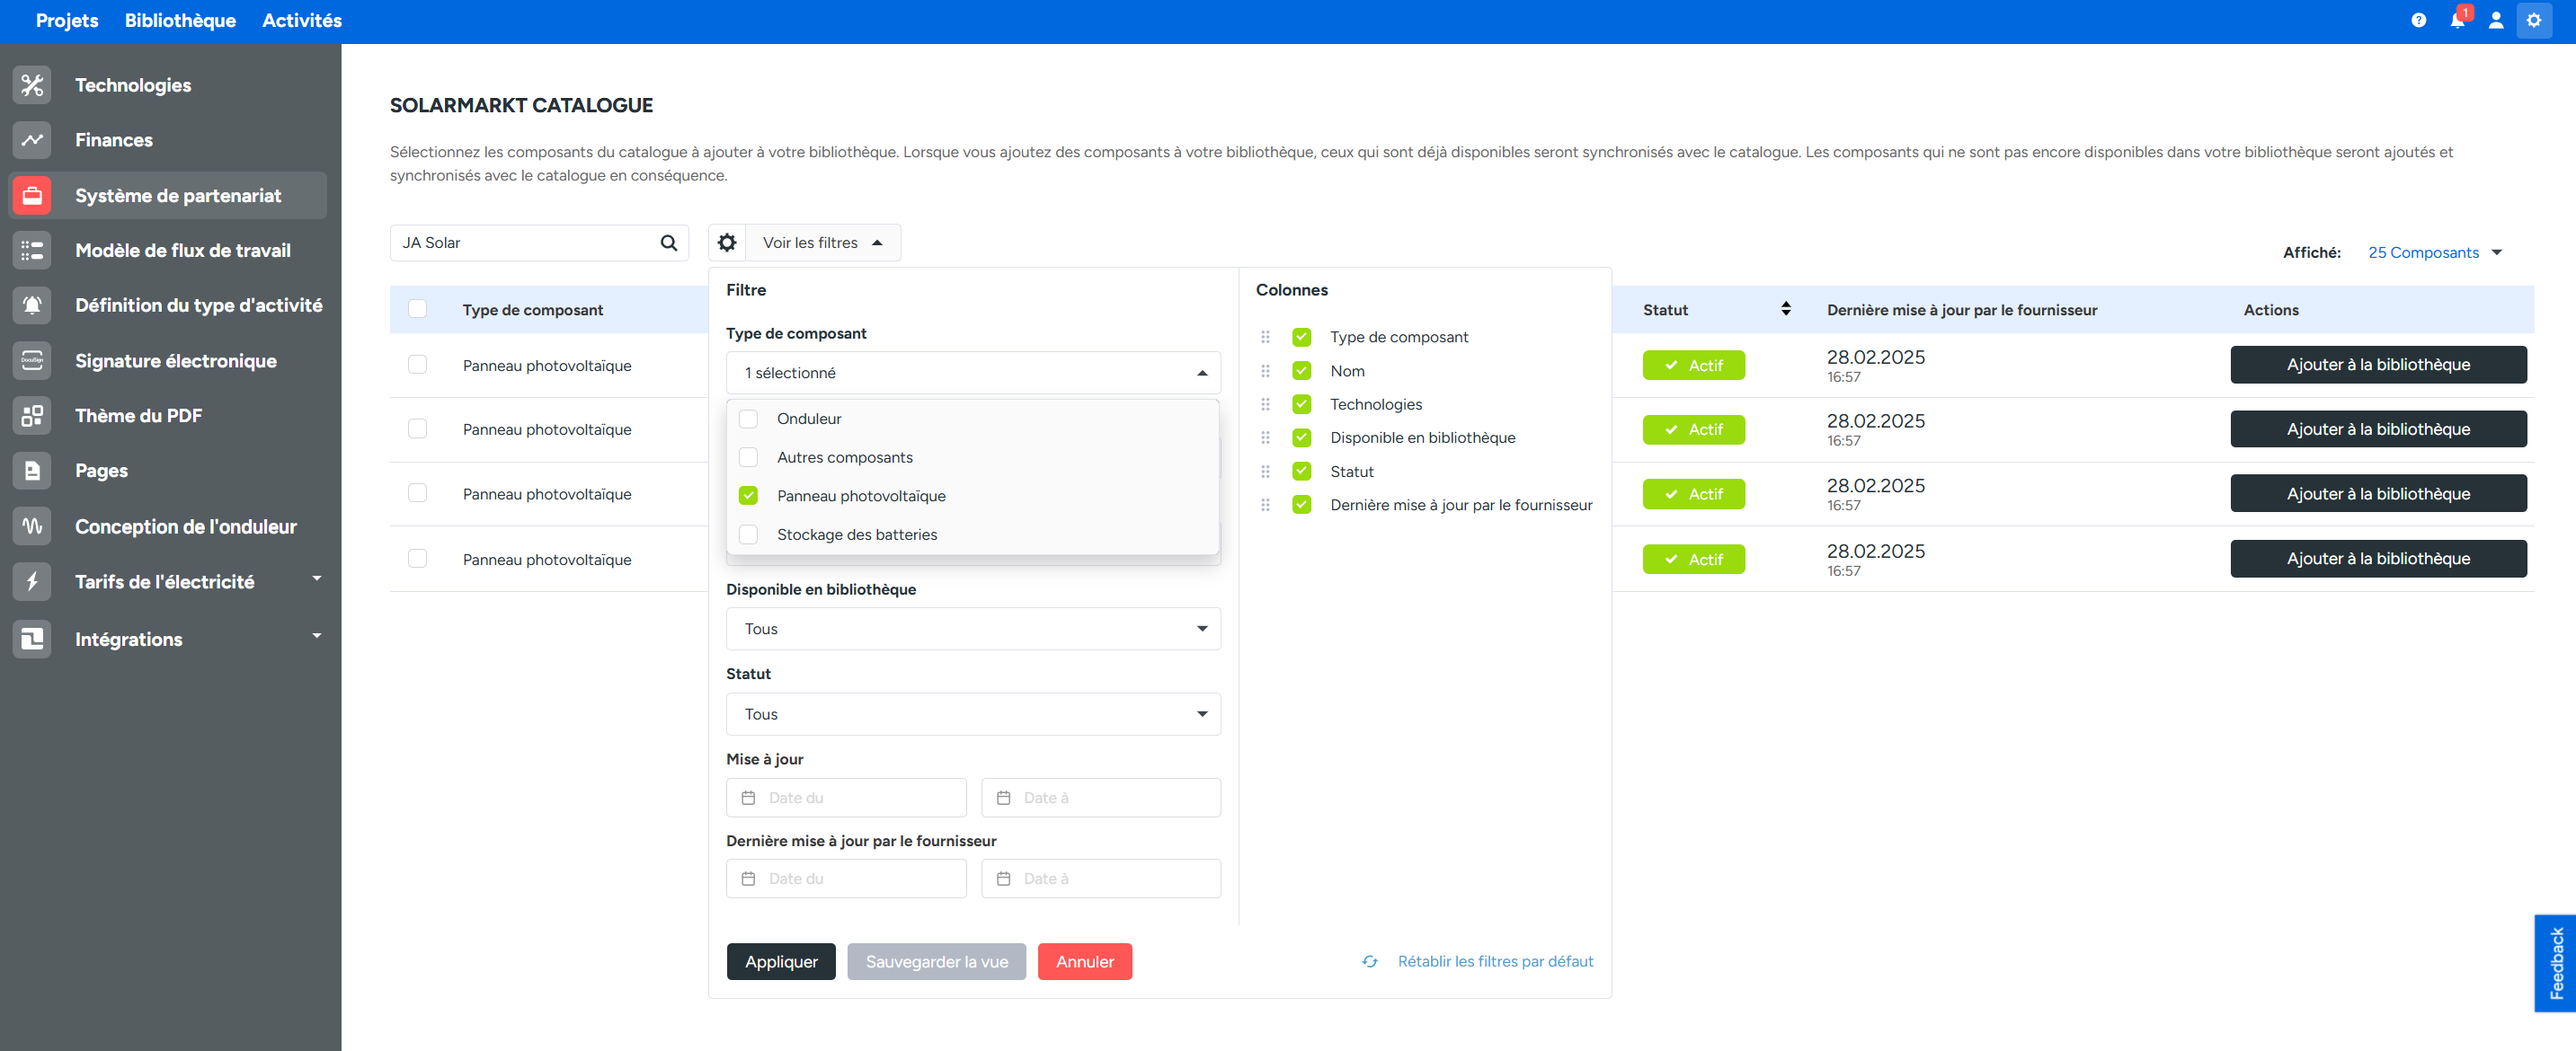
Task: Expand Disponible en bibliothèque dropdown
Action: [972, 629]
